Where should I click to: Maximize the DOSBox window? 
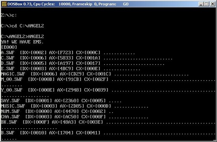pos(206,4)
